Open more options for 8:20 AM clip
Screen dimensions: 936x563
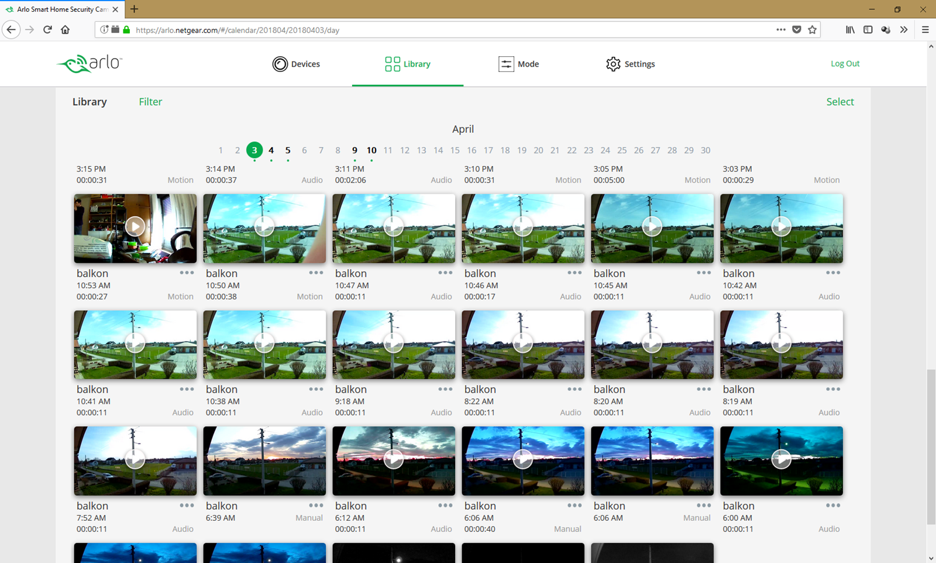pyautogui.click(x=704, y=389)
